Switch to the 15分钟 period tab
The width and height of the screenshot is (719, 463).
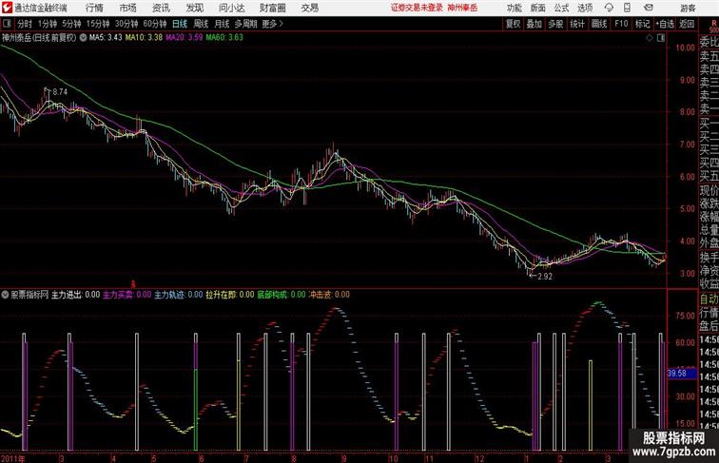click(98, 24)
